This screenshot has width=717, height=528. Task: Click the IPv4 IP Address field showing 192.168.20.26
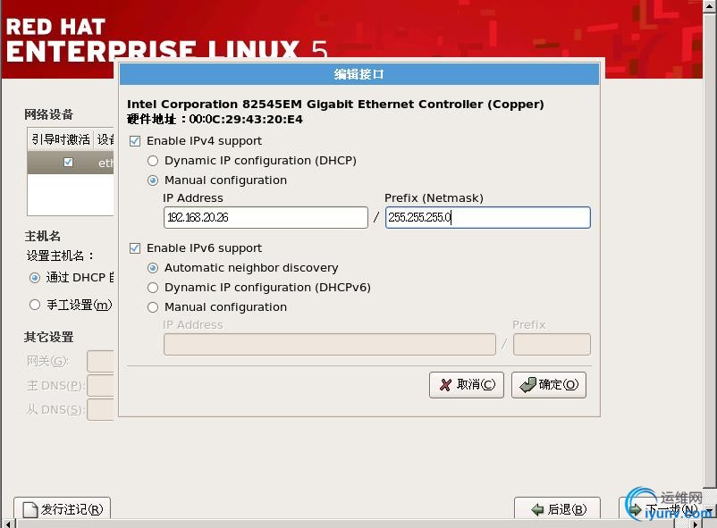tap(266, 218)
